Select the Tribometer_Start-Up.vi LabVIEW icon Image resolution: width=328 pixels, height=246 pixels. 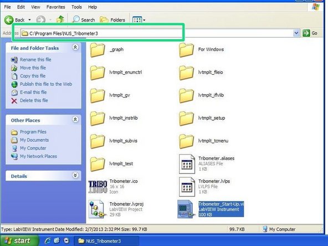click(186, 209)
